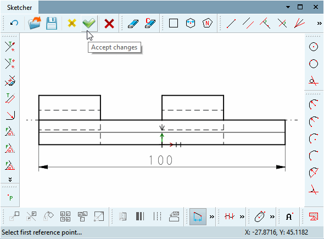Click the green Accept changes checkmark
Screen dimensions: 324x239
89,23
